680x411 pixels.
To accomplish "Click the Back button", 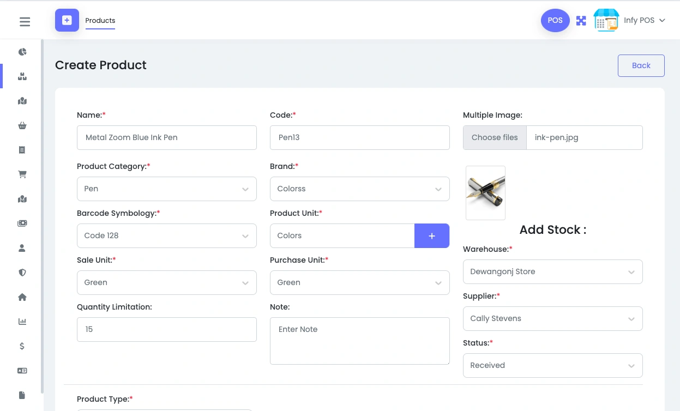I will [641, 65].
